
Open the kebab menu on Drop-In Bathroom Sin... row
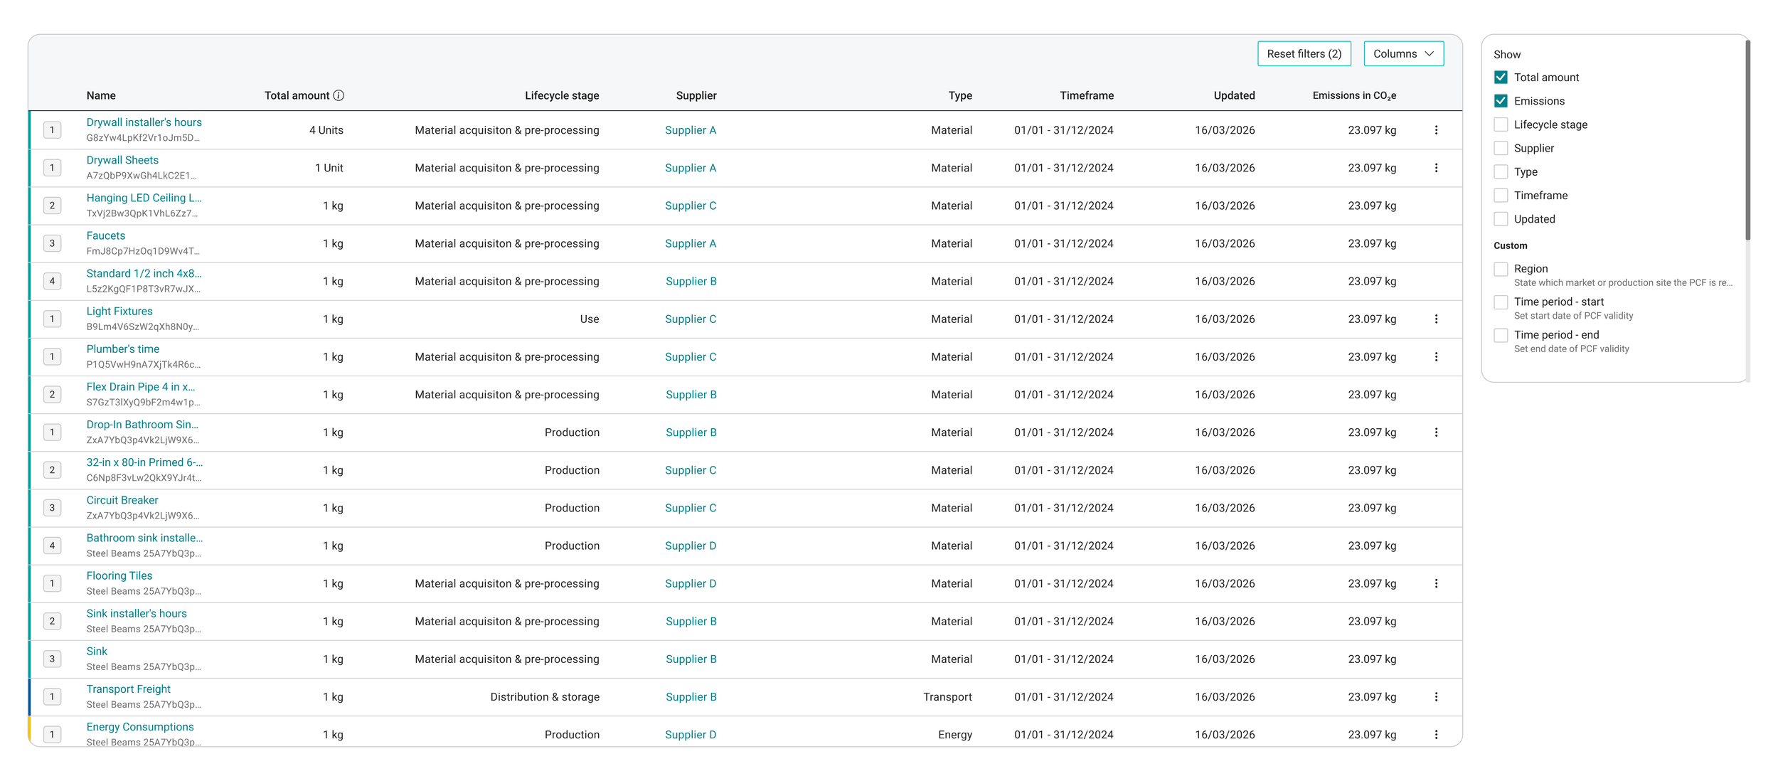point(1436,432)
